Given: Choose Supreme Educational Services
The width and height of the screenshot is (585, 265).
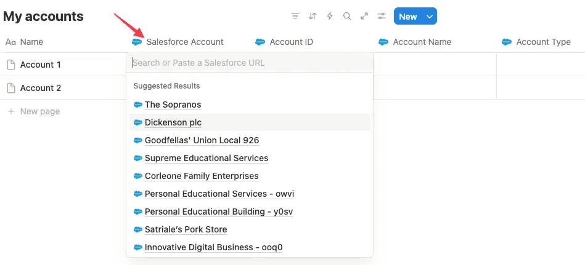Looking at the screenshot, I should tap(250, 158).
